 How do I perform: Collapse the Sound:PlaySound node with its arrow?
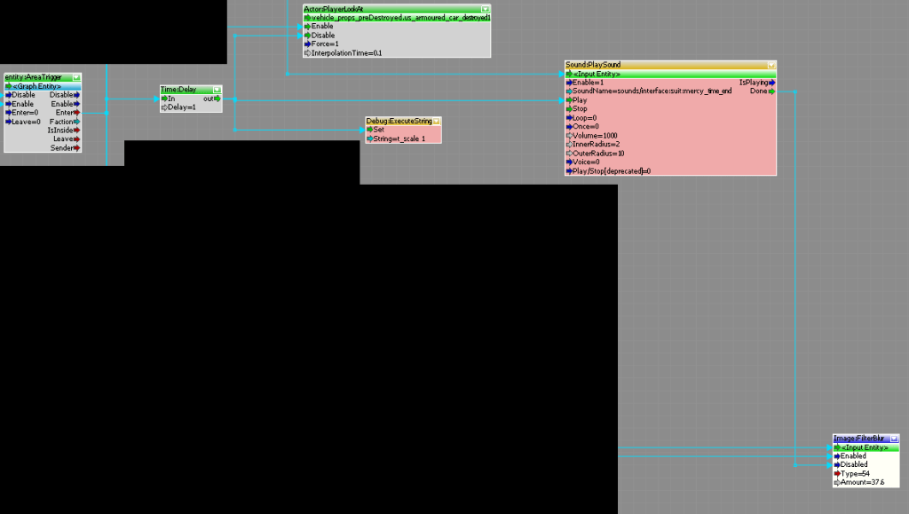(771, 65)
